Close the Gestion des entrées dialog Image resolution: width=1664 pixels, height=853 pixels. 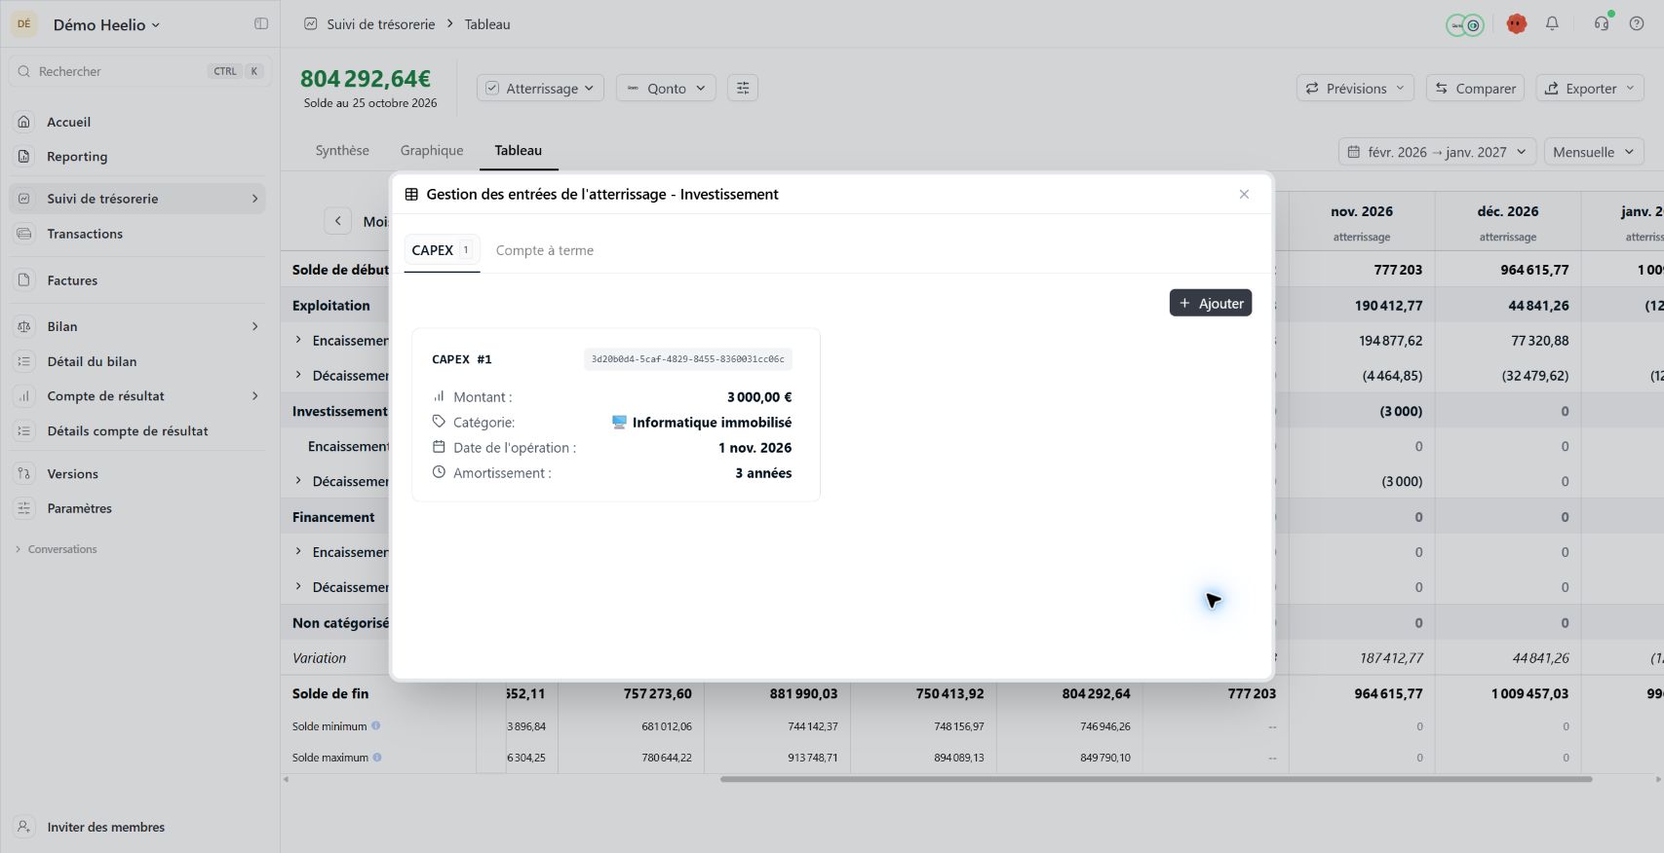[1244, 195]
